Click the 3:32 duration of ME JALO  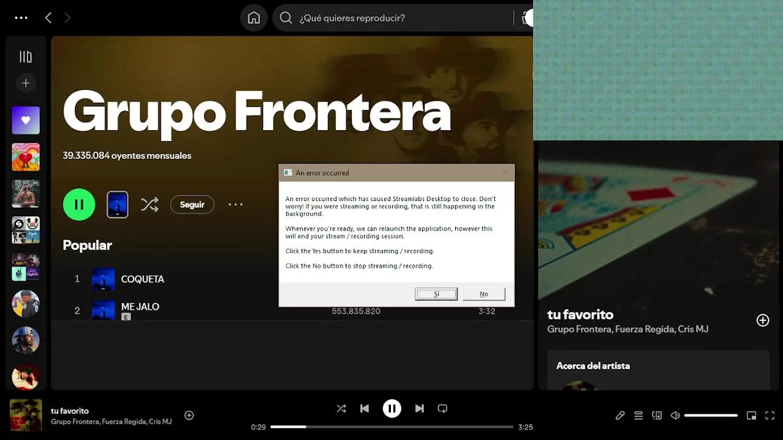(x=487, y=311)
